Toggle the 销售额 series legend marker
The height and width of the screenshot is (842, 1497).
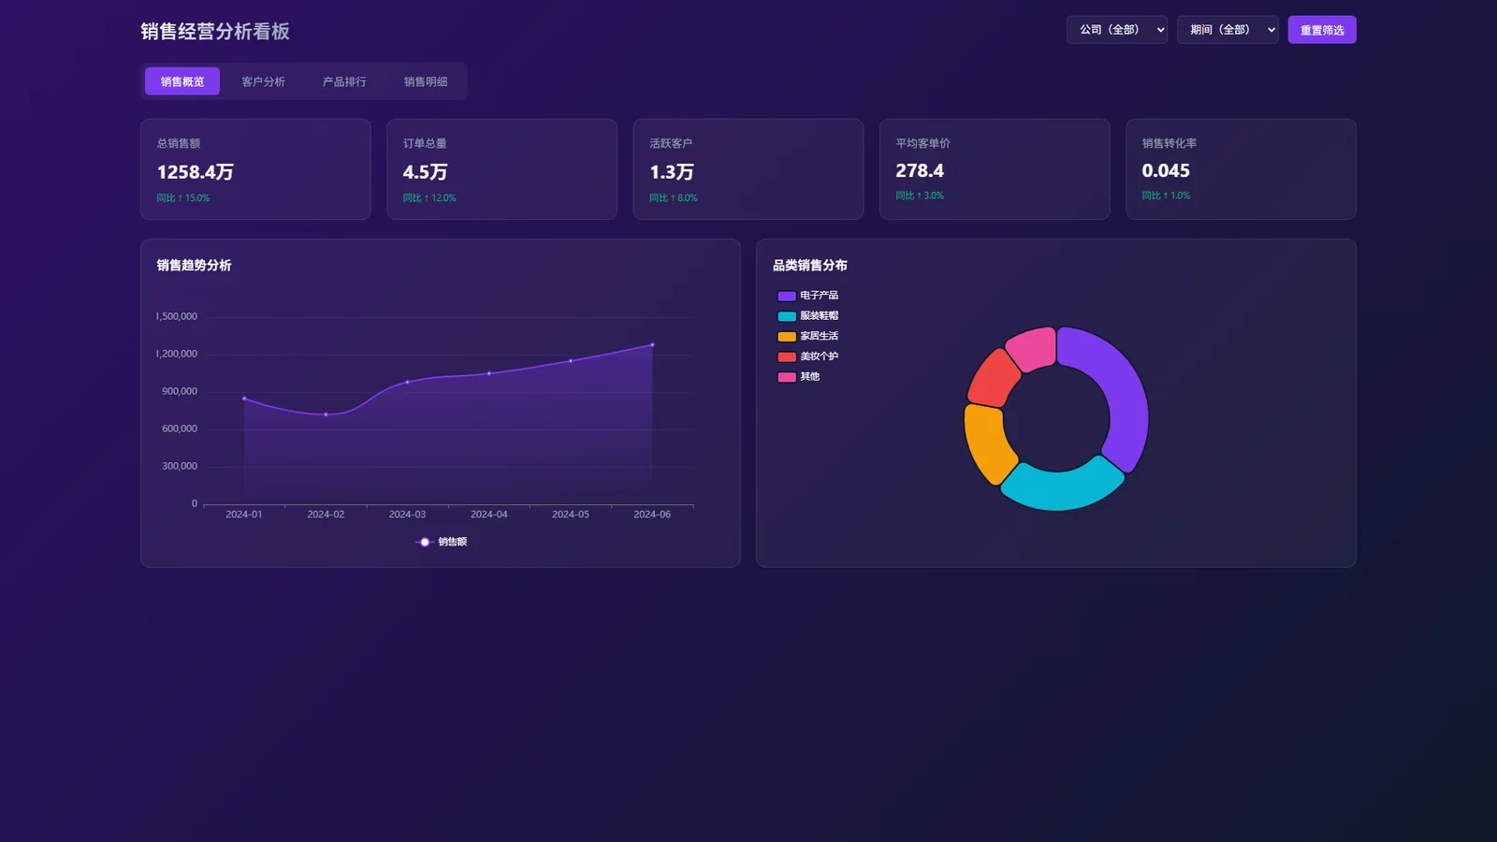point(425,542)
